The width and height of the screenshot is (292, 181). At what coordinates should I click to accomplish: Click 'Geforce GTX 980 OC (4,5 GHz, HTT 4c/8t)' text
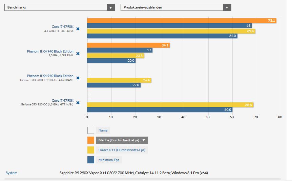point(47,104)
